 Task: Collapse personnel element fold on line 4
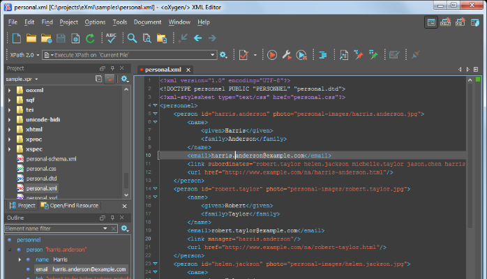[x=155, y=105]
